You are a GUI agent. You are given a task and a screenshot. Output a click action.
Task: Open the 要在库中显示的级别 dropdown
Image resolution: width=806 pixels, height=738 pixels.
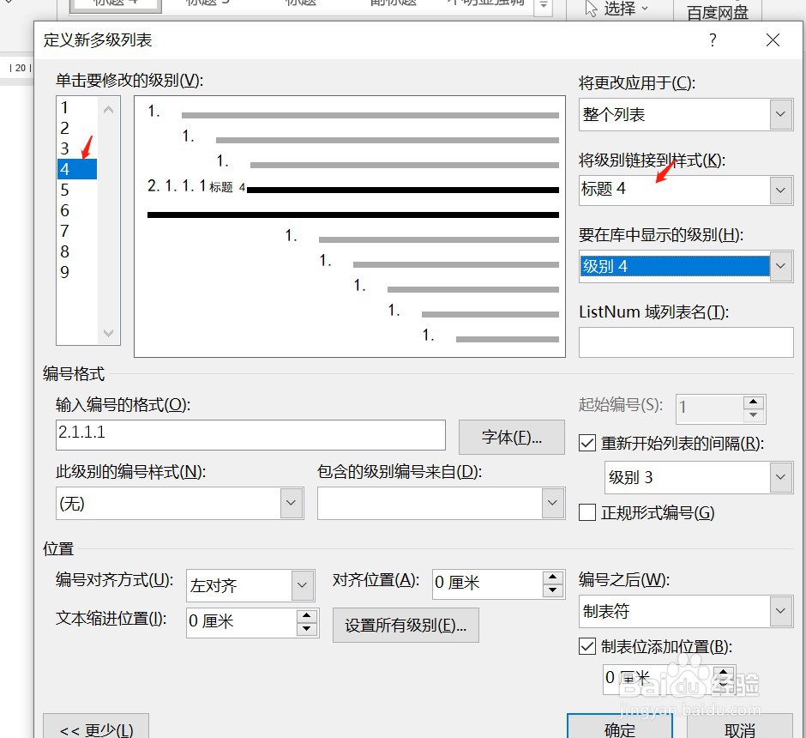780,266
